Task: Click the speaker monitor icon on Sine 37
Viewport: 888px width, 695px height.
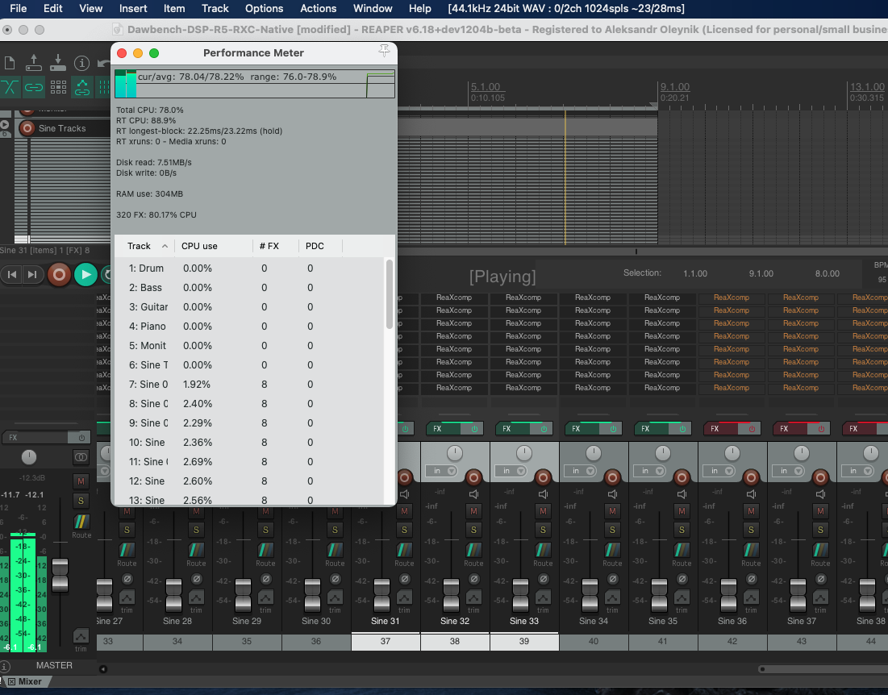Action: click(820, 493)
